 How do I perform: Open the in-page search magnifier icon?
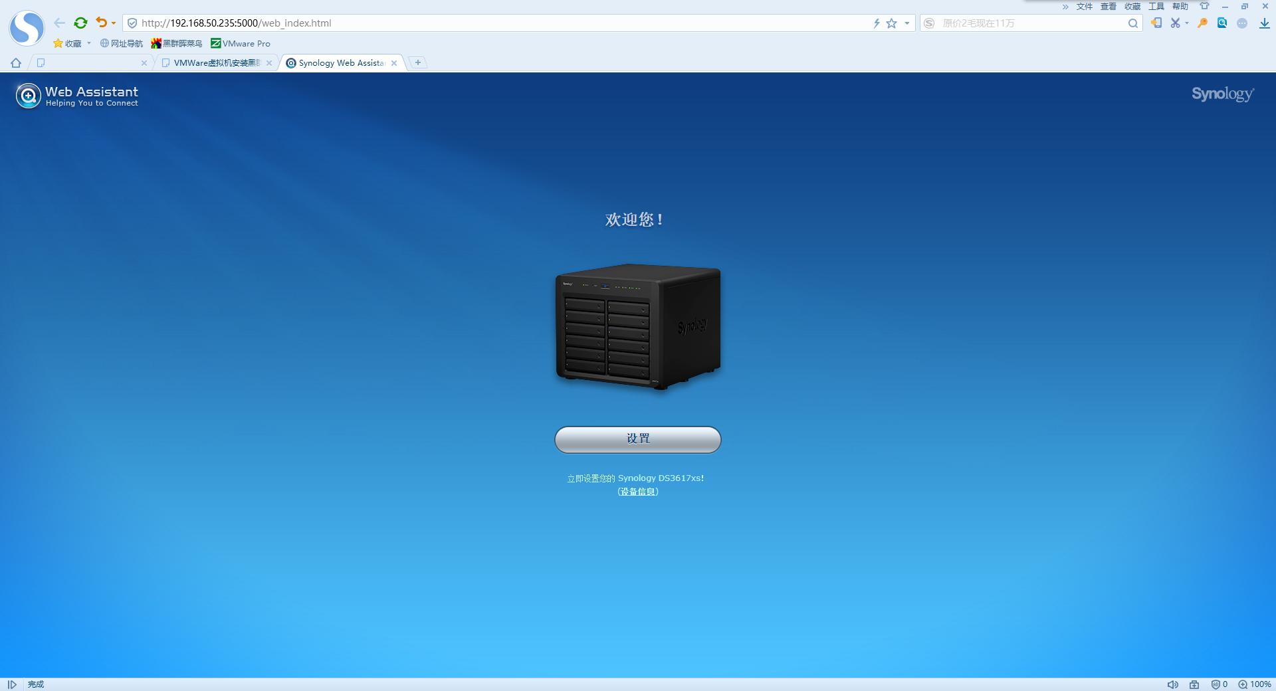click(x=1222, y=22)
